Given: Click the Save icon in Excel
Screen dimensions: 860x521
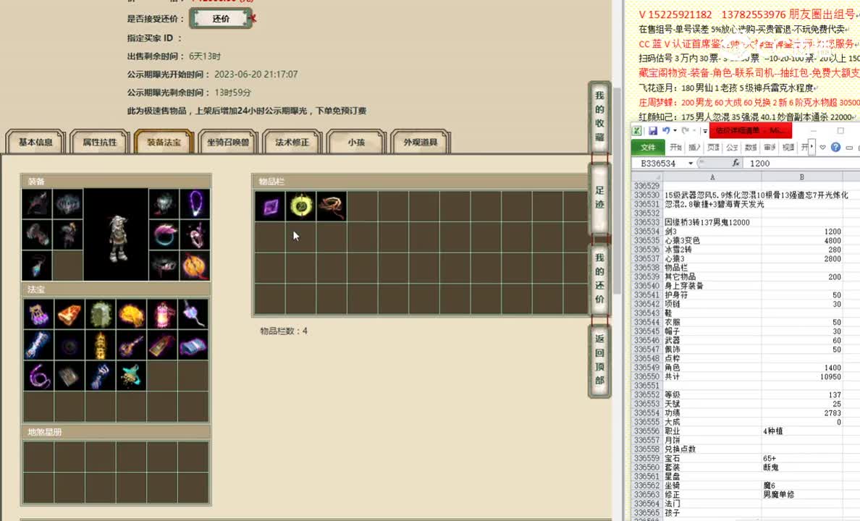Looking at the screenshot, I should click(653, 130).
